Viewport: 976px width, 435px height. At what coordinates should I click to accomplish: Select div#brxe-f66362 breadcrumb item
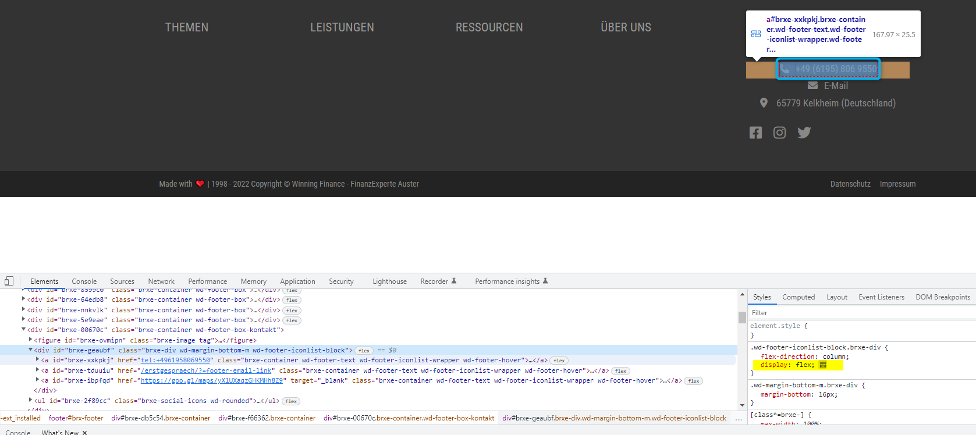(x=267, y=418)
